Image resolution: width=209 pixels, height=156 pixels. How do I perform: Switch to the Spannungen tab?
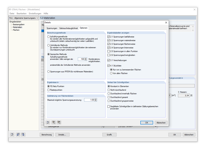point(52,28)
